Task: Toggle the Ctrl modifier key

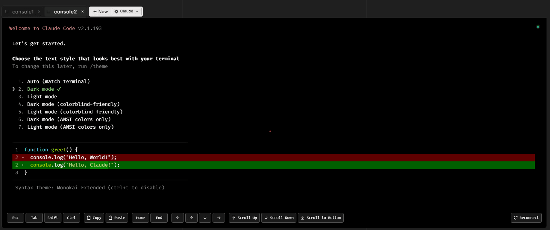Action: pyautogui.click(x=71, y=218)
